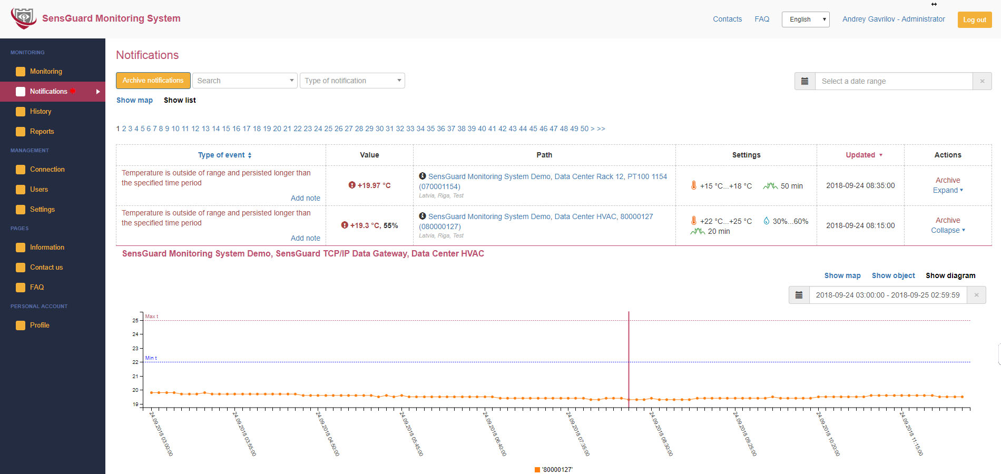This screenshot has height=474, width=1001.
Task: Click the alert icon next to +19.97 °C
Action: pyautogui.click(x=352, y=185)
